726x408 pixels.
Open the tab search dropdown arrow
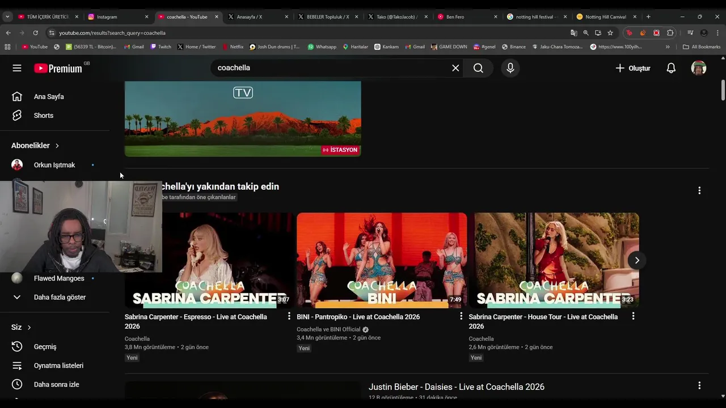pos(7,17)
